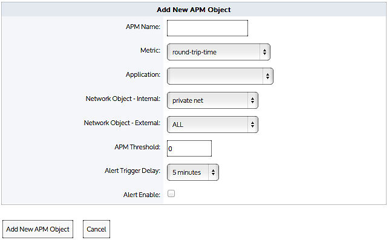
Task: Click the "Alert Enable:" label
Action: pos(142,195)
